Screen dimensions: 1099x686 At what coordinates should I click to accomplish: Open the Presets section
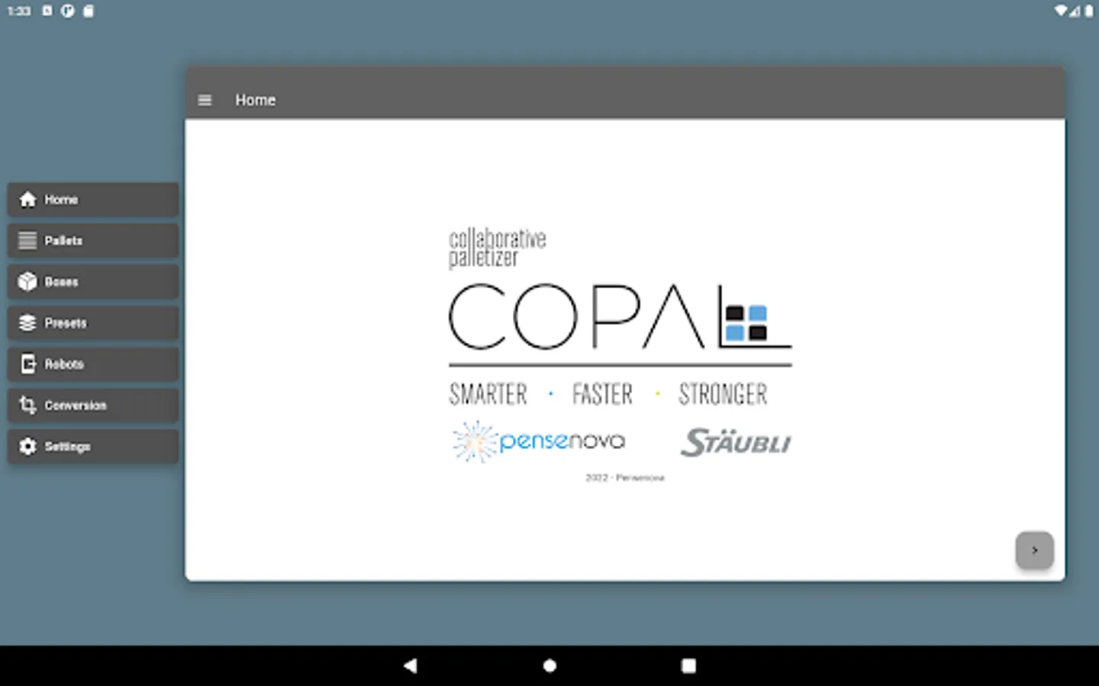93,323
